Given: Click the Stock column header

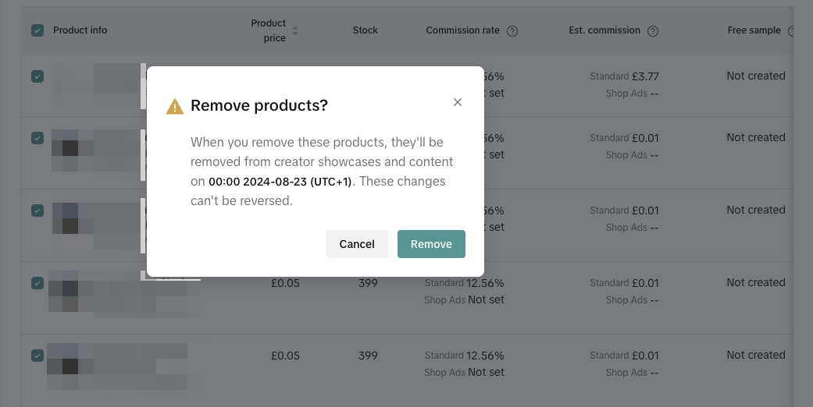Looking at the screenshot, I should point(365,30).
